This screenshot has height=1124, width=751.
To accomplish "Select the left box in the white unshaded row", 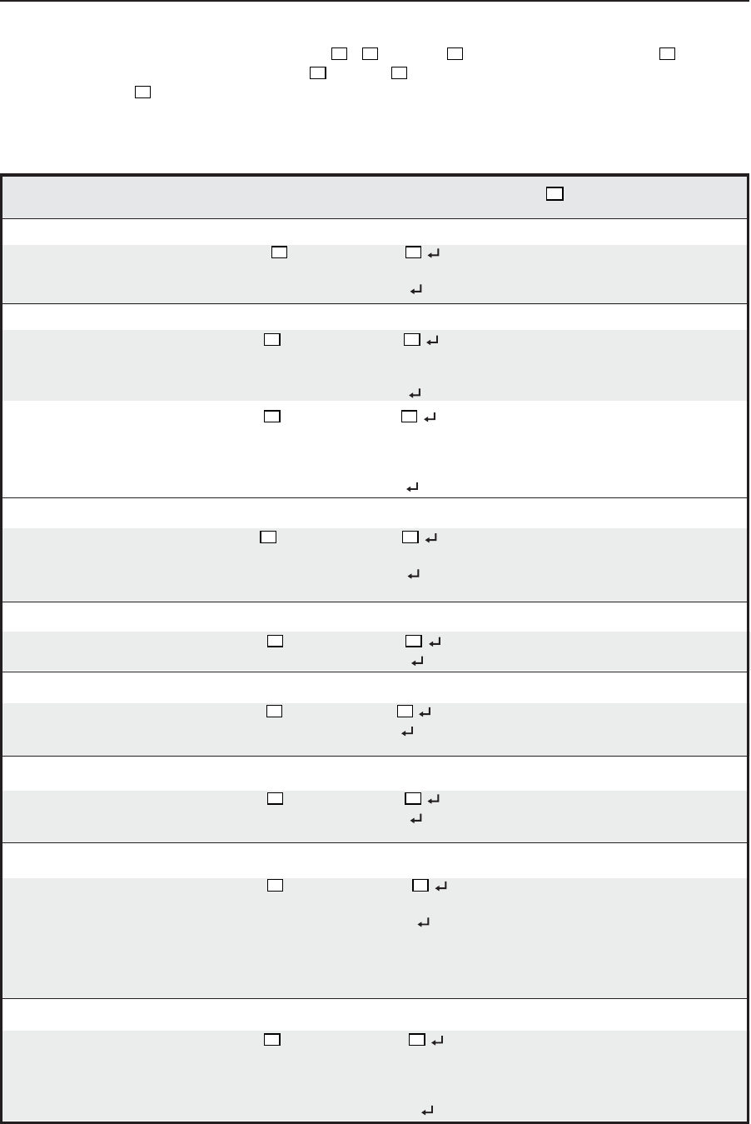I will pyautogui.click(x=272, y=416).
